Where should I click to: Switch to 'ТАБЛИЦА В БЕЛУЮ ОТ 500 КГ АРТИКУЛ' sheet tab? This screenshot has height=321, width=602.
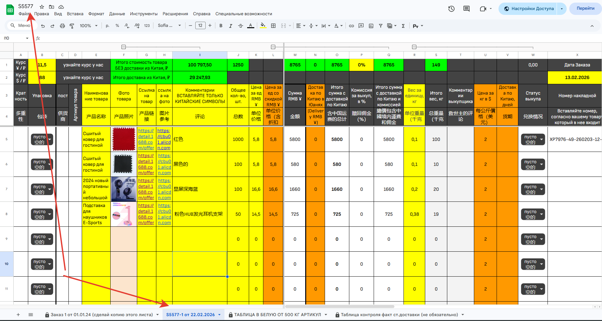coord(277,315)
